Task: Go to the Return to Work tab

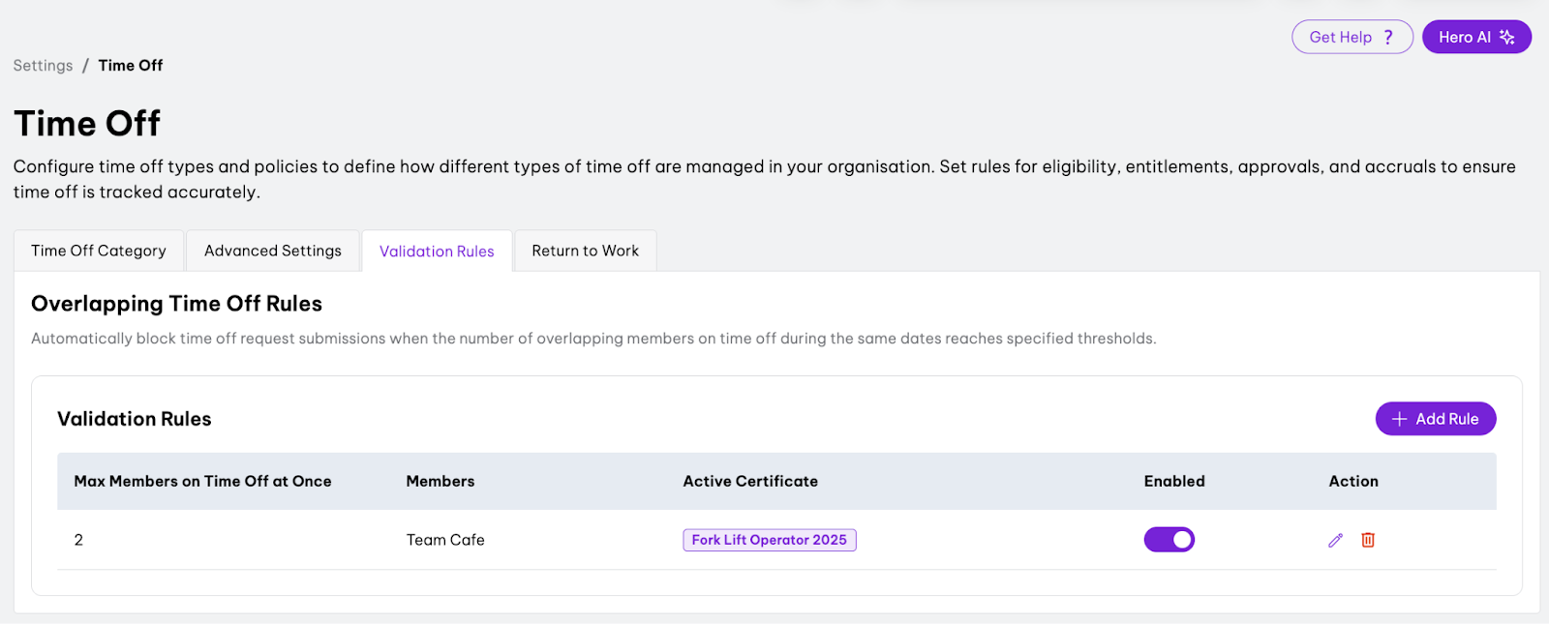Action: click(x=586, y=251)
